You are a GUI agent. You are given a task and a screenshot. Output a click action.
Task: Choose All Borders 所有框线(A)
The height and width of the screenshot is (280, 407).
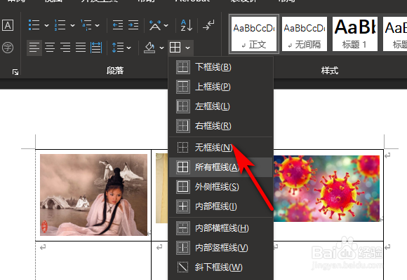220,167
